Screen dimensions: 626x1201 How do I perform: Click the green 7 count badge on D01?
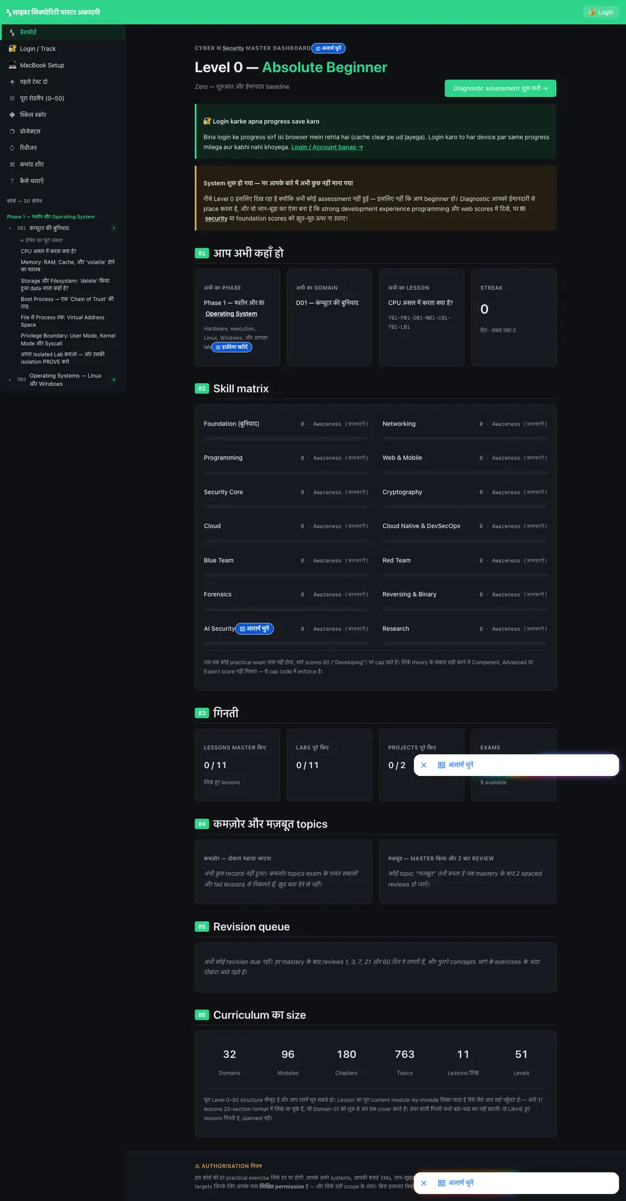(114, 228)
